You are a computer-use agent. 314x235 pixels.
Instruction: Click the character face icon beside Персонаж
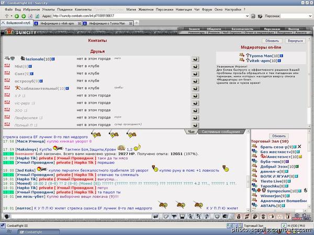[x=260, y=16]
